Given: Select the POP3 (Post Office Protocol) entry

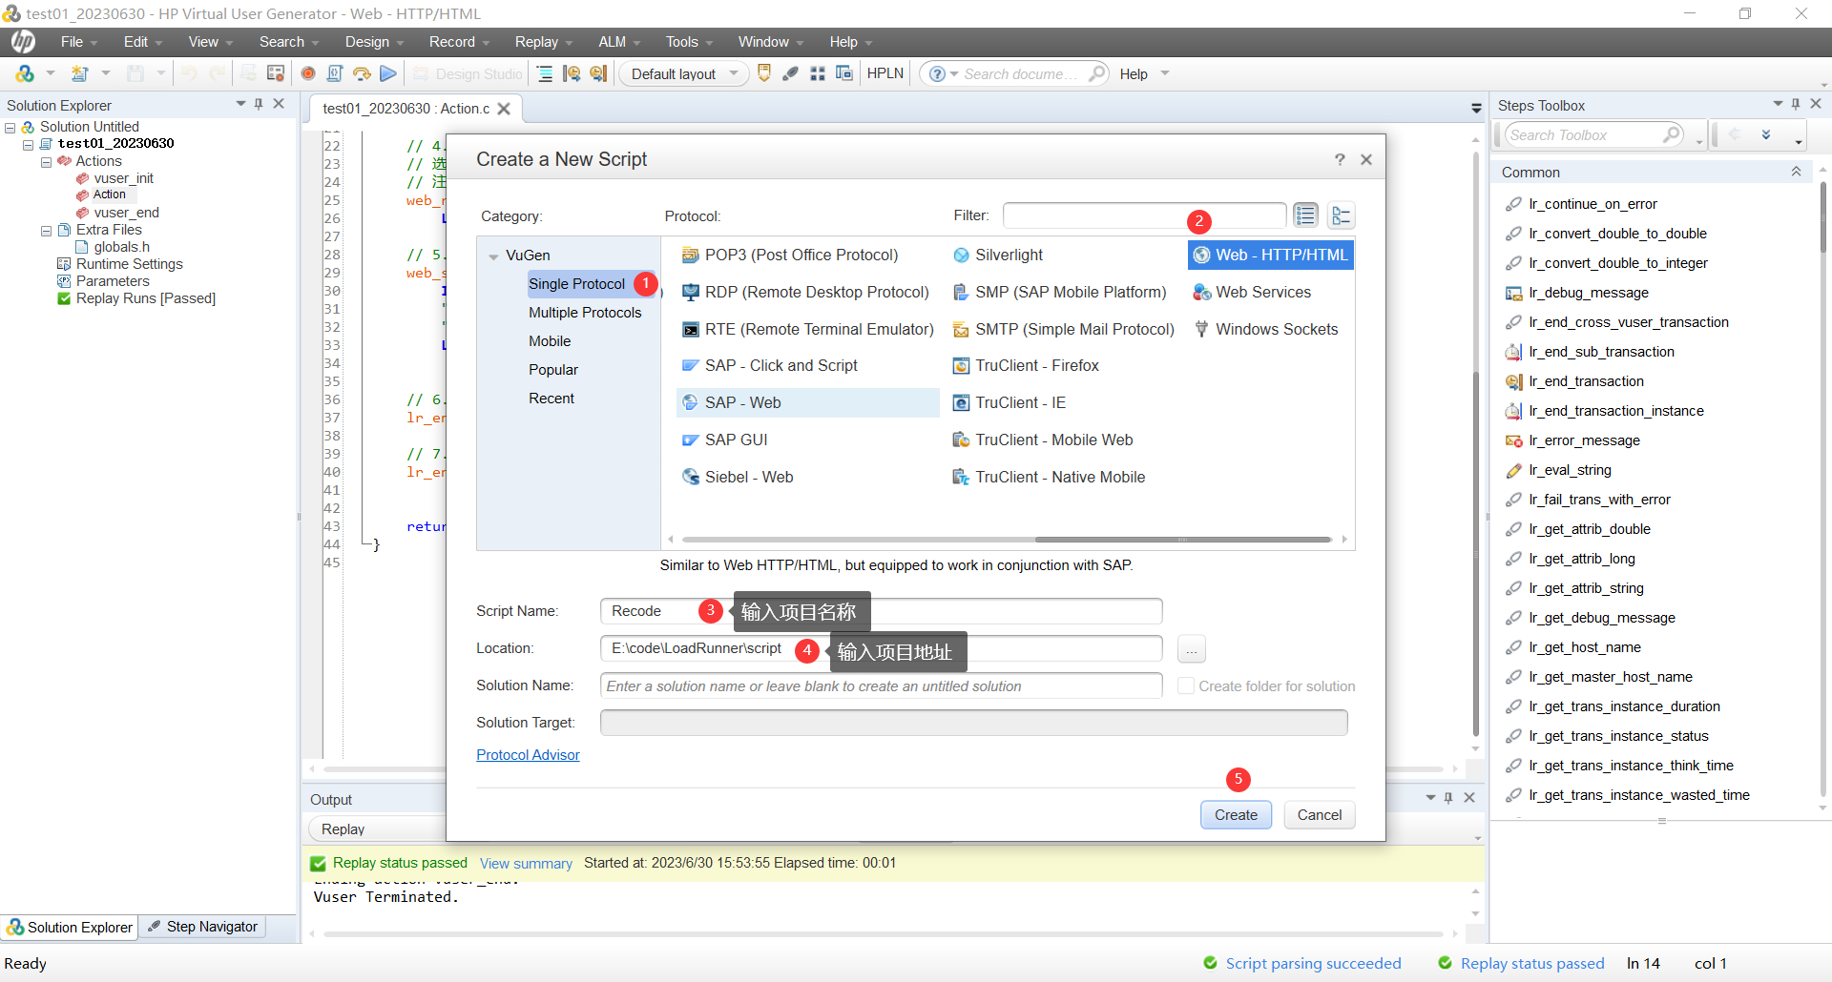Looking at the screenshot, I should pyautogui.click(x=790, y=255).
